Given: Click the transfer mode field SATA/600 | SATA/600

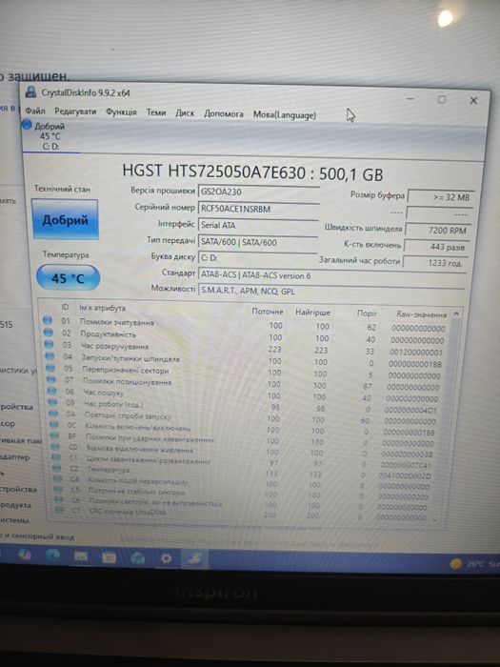Looking at the screenshot, I should point(258,242).
